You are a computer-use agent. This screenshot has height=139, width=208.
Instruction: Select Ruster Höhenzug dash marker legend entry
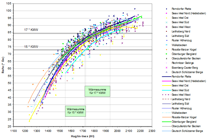(x=179, y=40)
